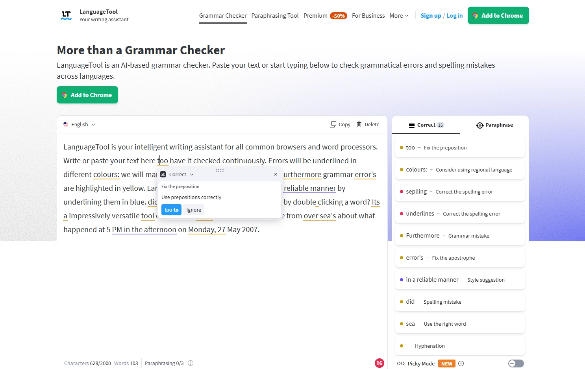Click the Paraphrasing info icon

click(x=191, y=363)
